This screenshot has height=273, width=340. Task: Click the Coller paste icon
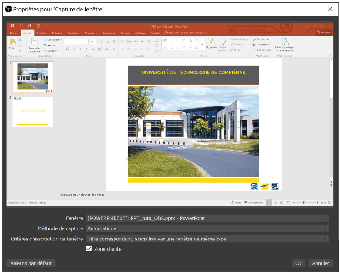12,42
